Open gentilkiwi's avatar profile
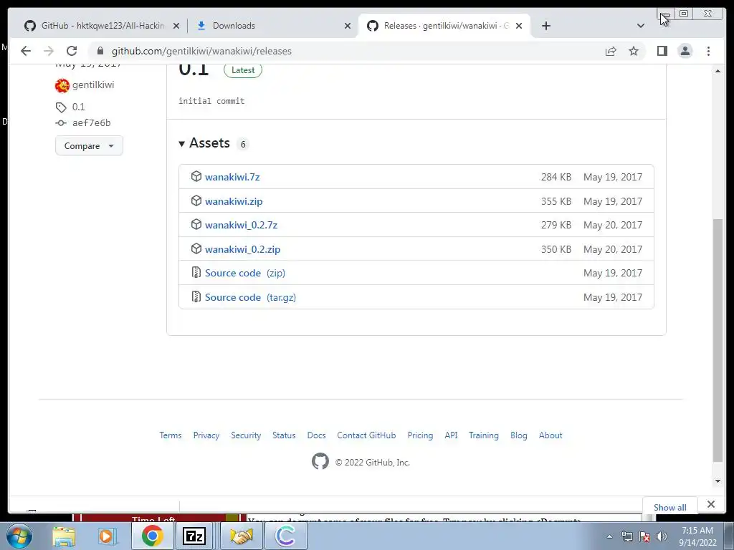Image resolution: width=734 pixels, height=550 pixels. [x=62, y=85]
